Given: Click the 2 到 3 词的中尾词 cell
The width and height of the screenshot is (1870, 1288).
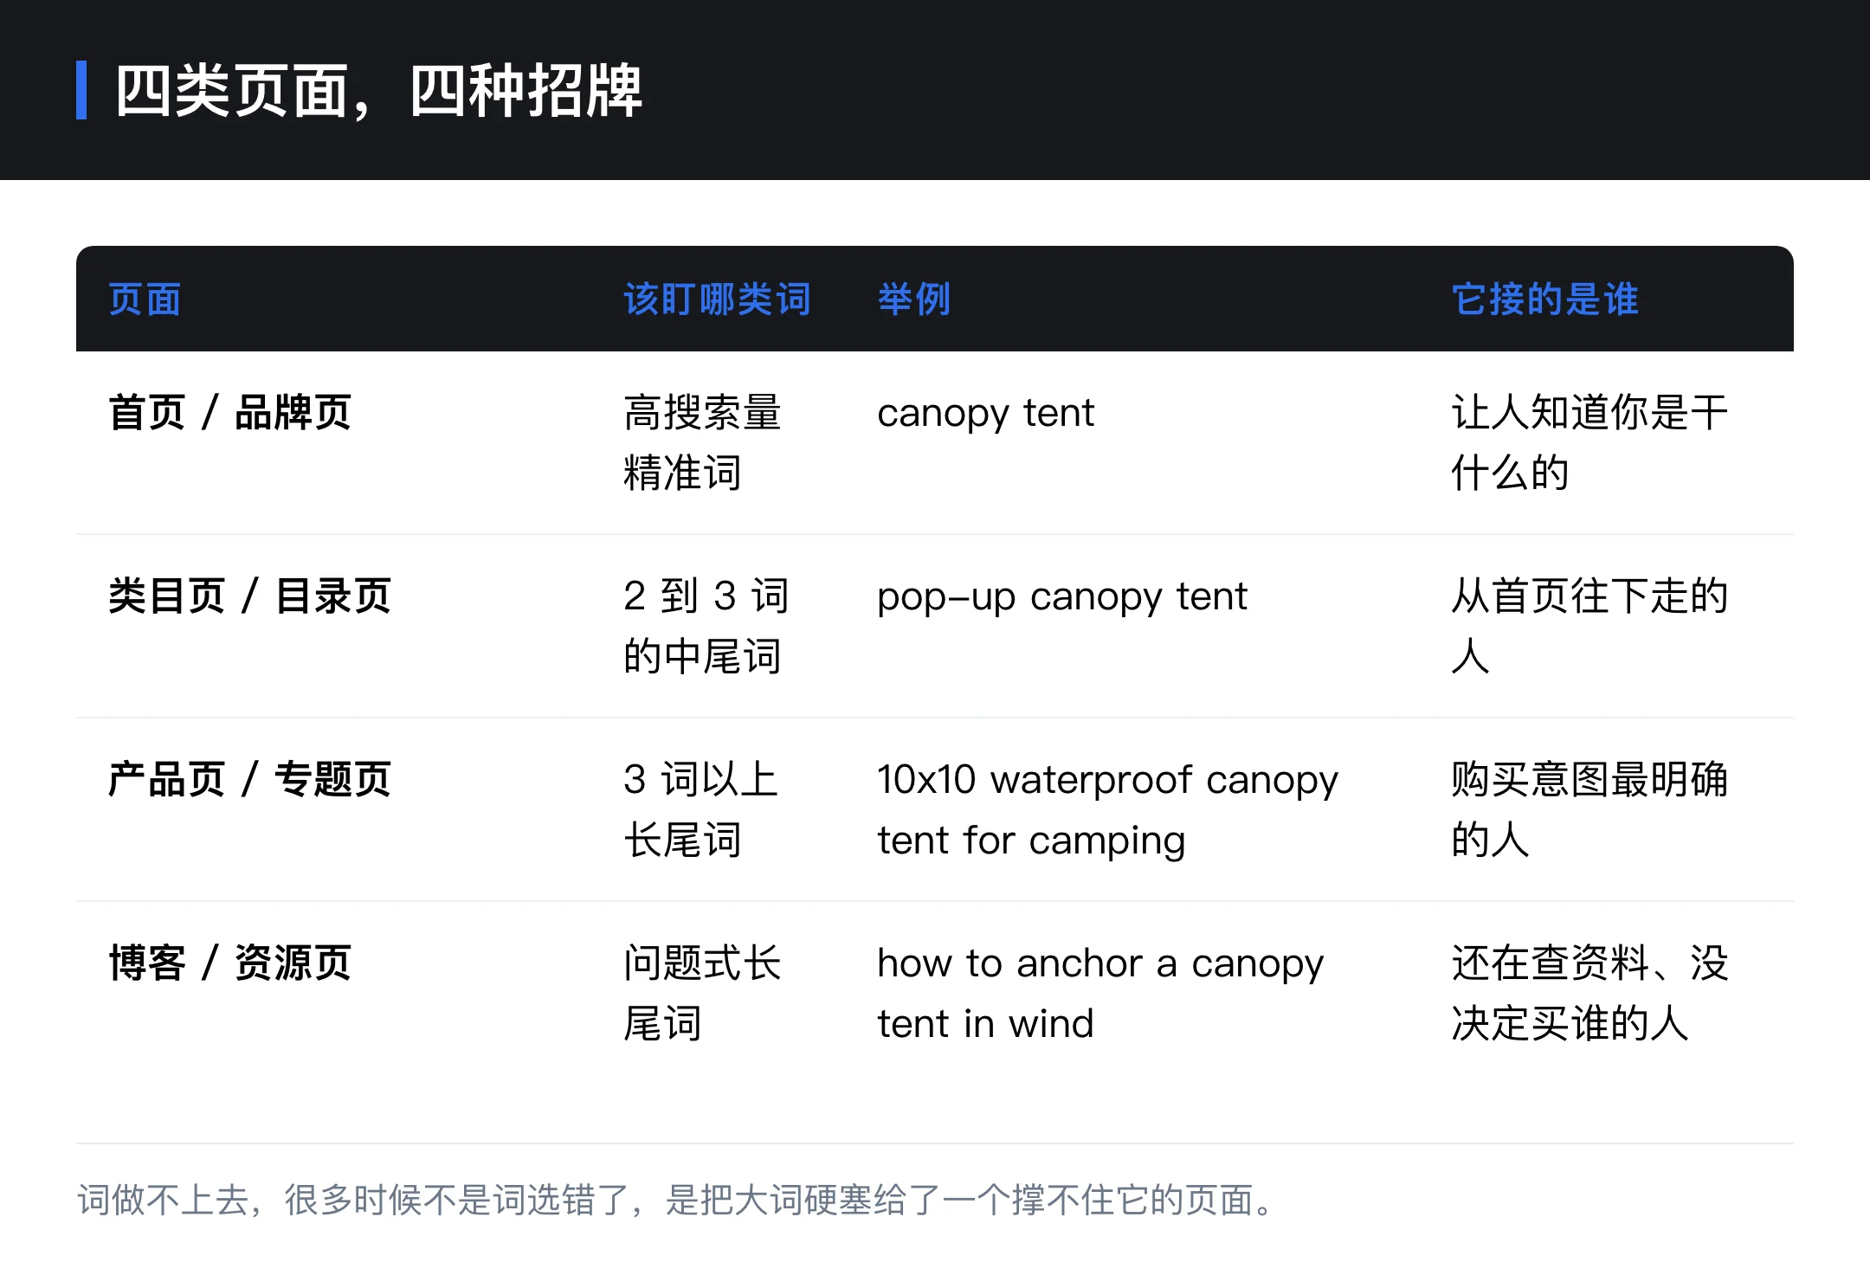Looking at the screenshot, I should [x=706, y=626].
